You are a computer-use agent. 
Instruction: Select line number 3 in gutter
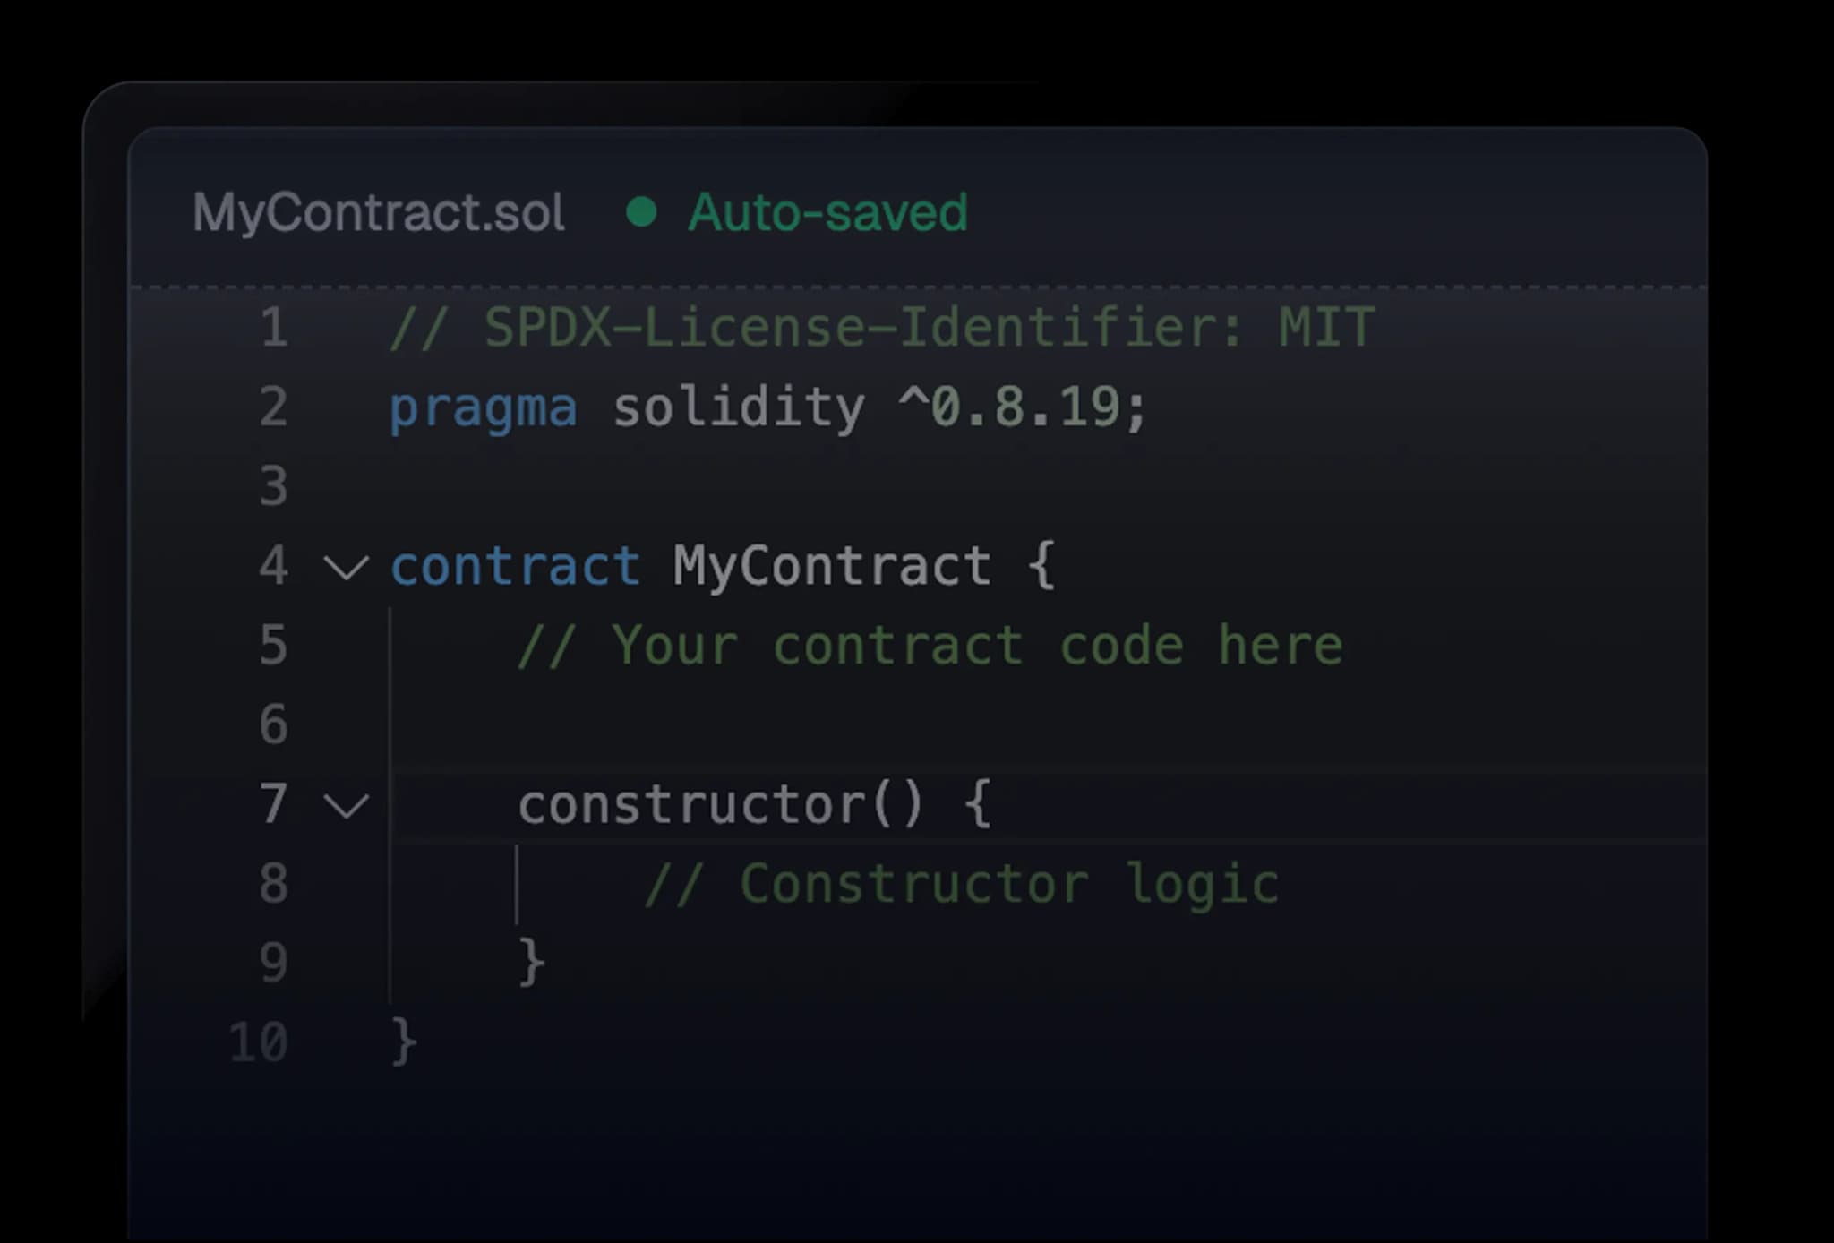click(274, 486)
